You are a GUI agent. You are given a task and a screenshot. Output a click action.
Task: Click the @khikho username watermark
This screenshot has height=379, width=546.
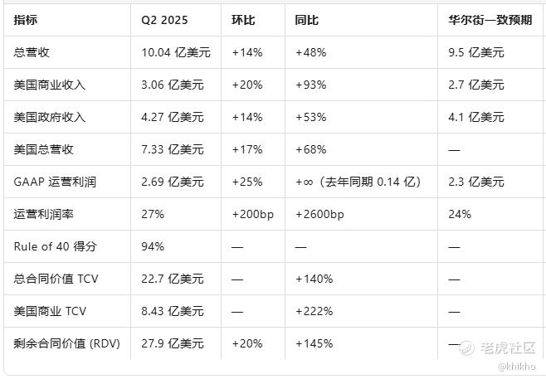[517, 365]
